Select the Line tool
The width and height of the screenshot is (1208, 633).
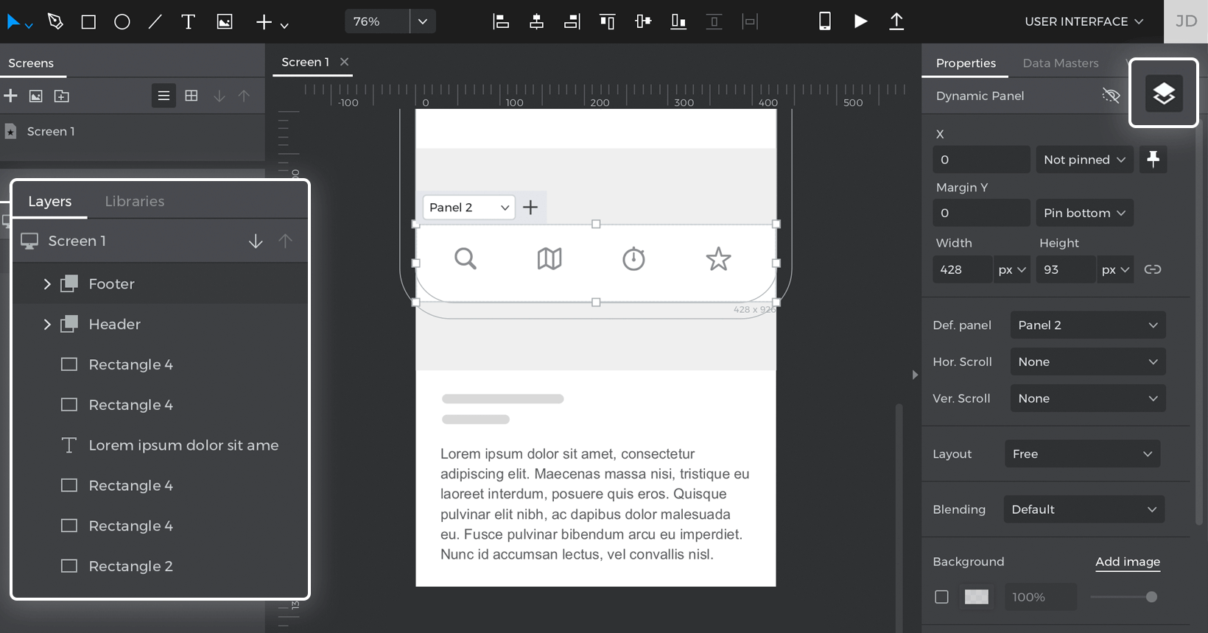click(155, 22)
